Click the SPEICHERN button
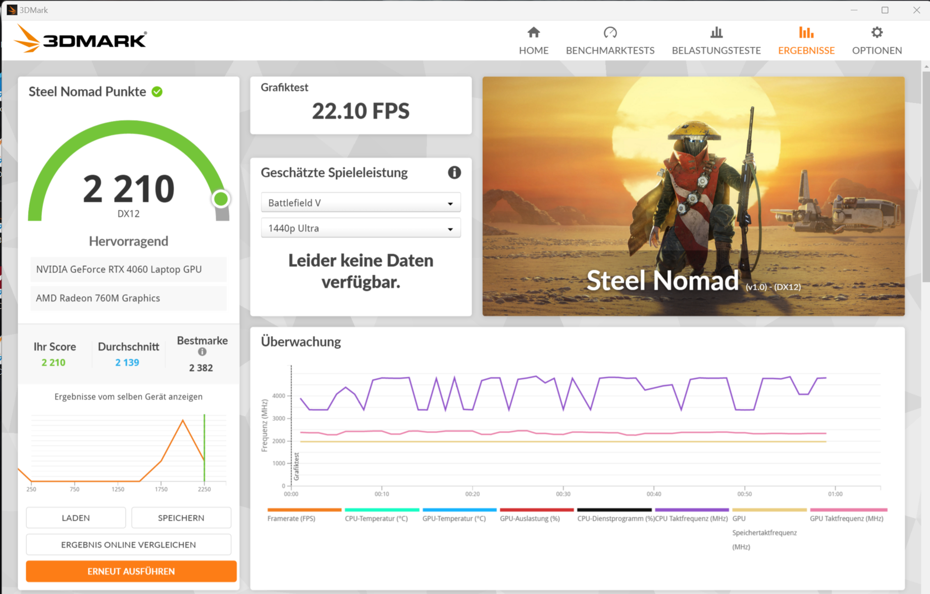Viewport: 930px width, 594px height. (x=181, y=518)
